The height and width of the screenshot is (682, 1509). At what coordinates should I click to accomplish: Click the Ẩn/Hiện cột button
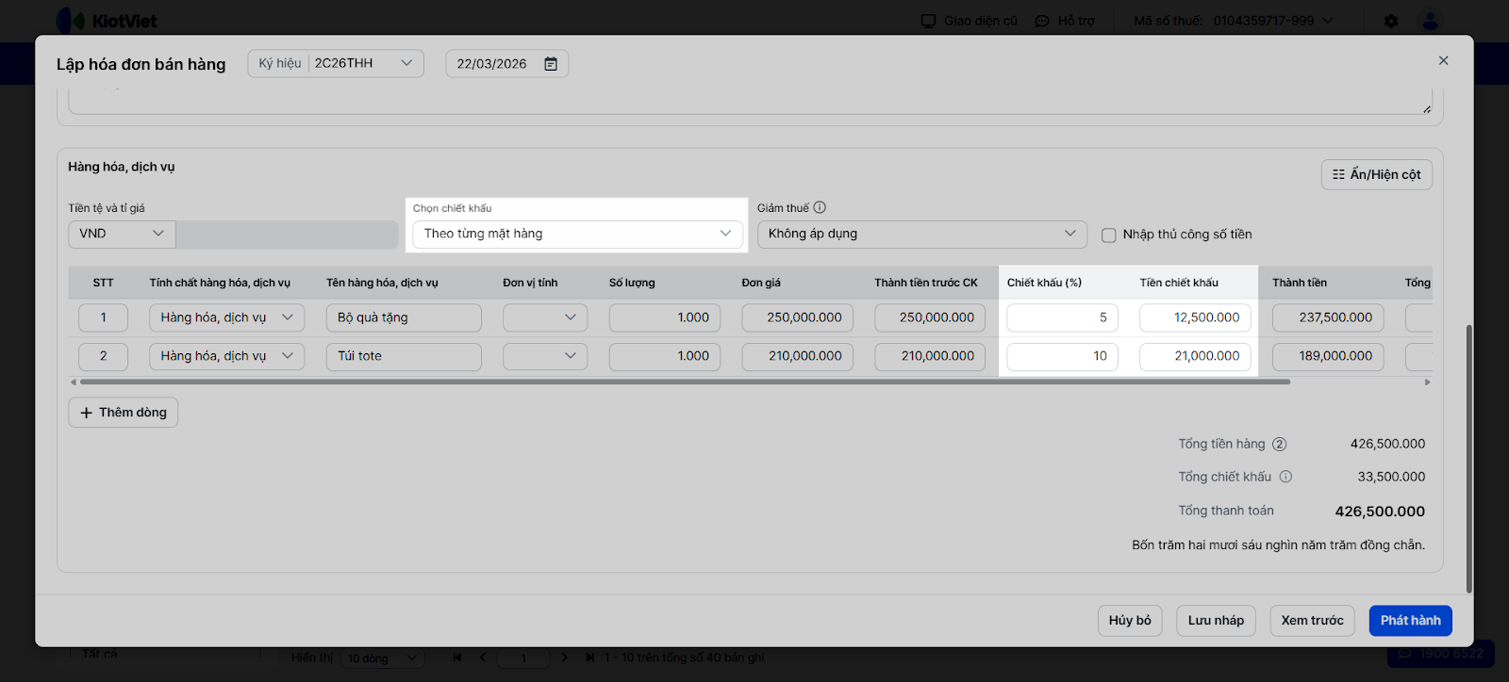click(x=1376, y=174)
